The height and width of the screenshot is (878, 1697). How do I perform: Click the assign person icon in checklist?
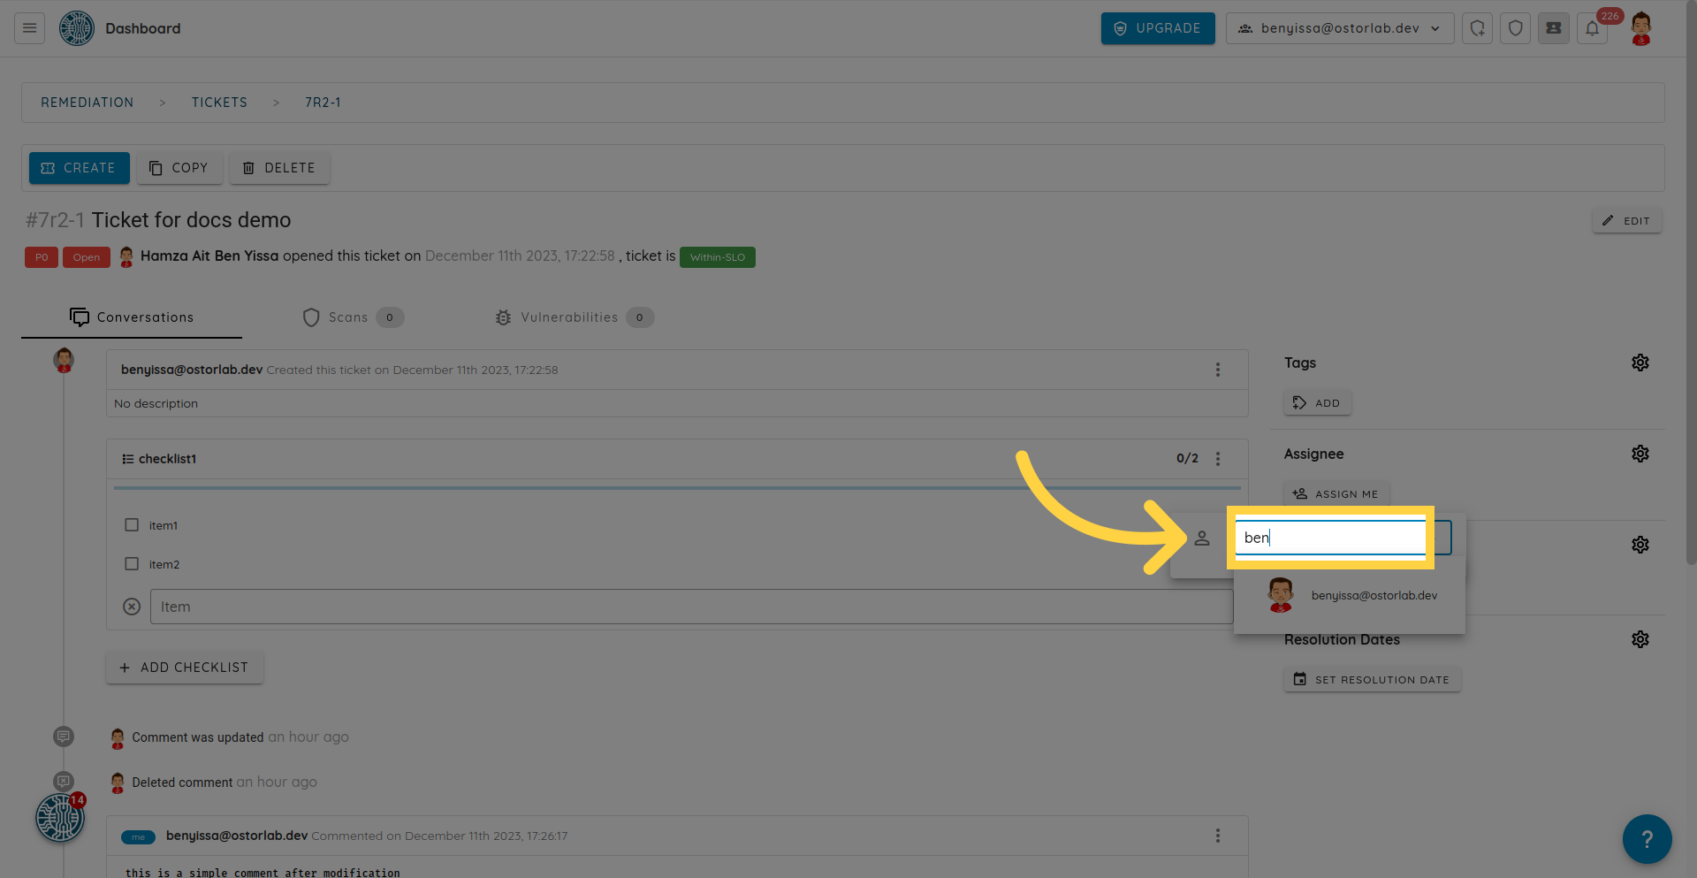(1201, 538)
